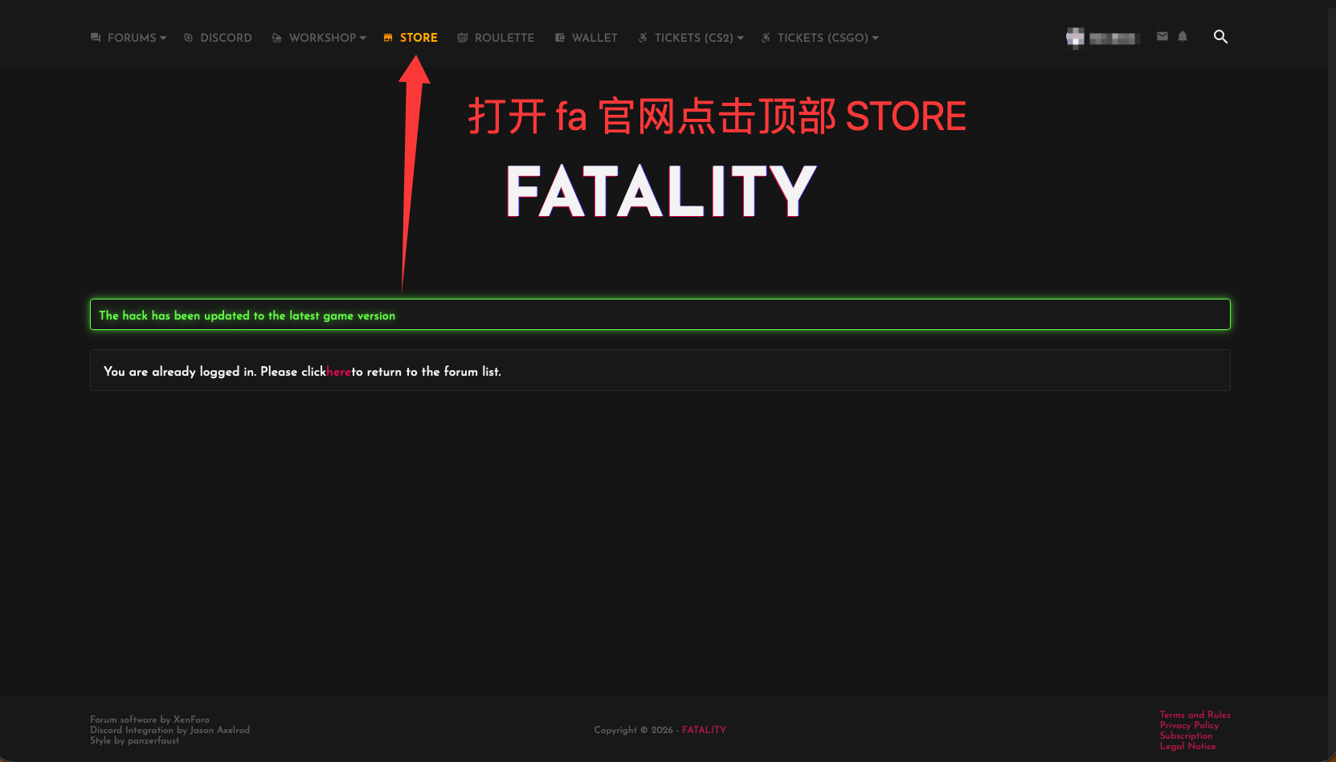1336x762 pixels.
Task: Click the chat bubble icon beside FORUMS
Action: [95, 37]
